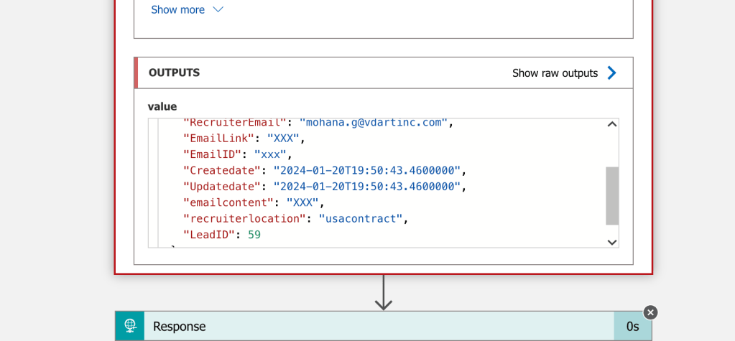Click lowercase "xxx" EmailID value
735x341 pixels.
[x=270, y=154]
